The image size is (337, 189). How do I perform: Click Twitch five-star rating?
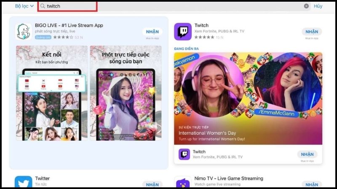[204, 37]
